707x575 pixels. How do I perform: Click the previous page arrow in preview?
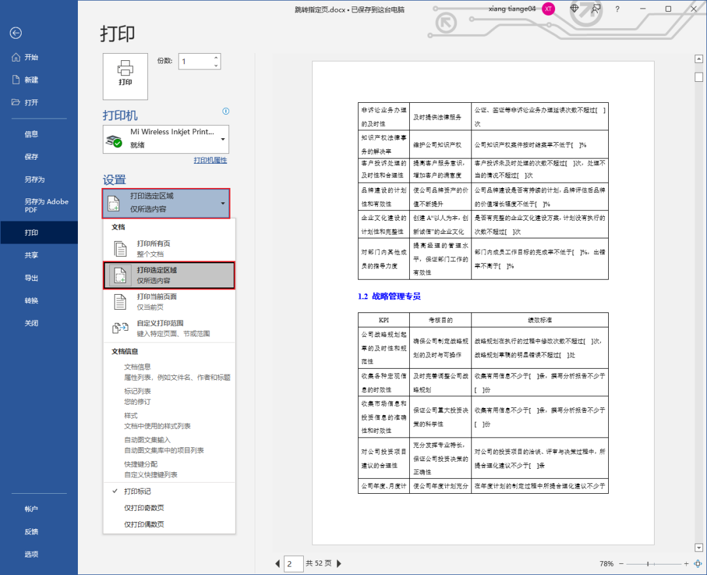(278, 563)
